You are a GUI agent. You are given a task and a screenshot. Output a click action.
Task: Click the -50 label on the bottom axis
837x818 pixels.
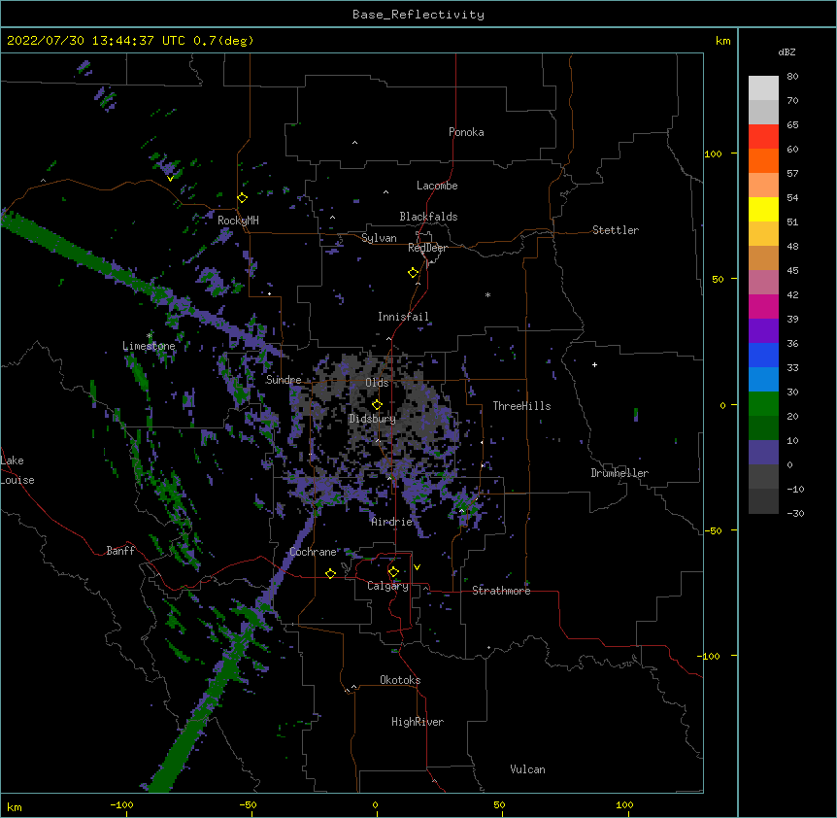click(248, 804)
